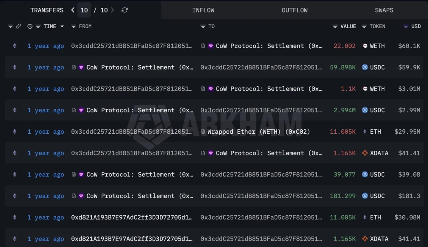Open 0x3cddC25721 recipient in 2.994M USDC row
This screenshot has height=247, width=428.
coord(261,110)
